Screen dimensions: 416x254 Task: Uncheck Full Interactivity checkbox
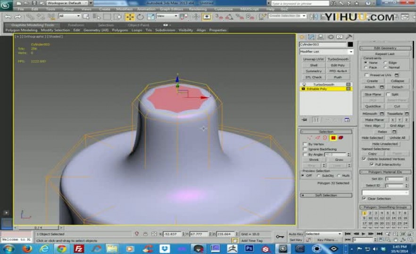click(x=372, y=164)
